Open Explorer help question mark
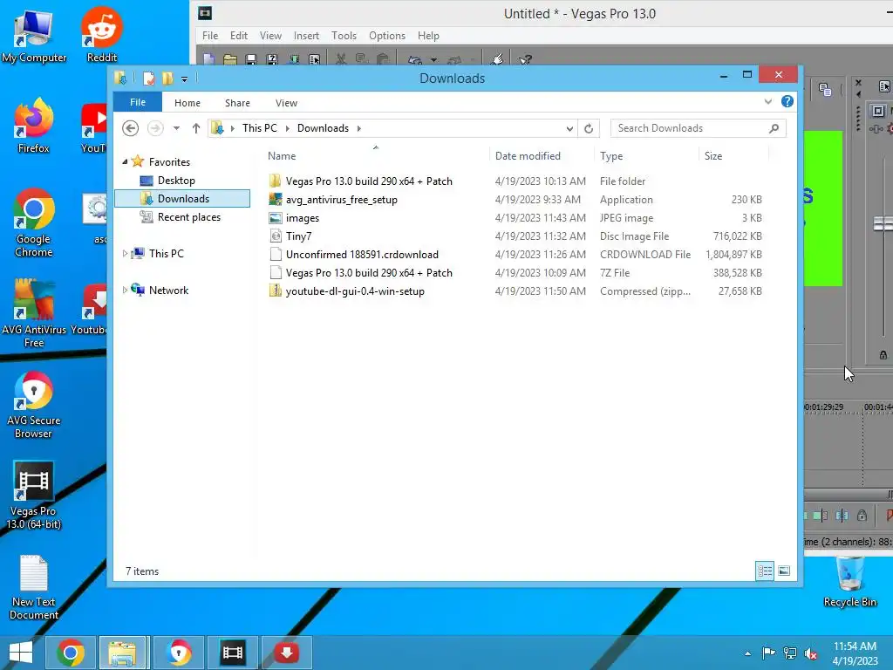This screenshot has height=670, width=893. 787,101
